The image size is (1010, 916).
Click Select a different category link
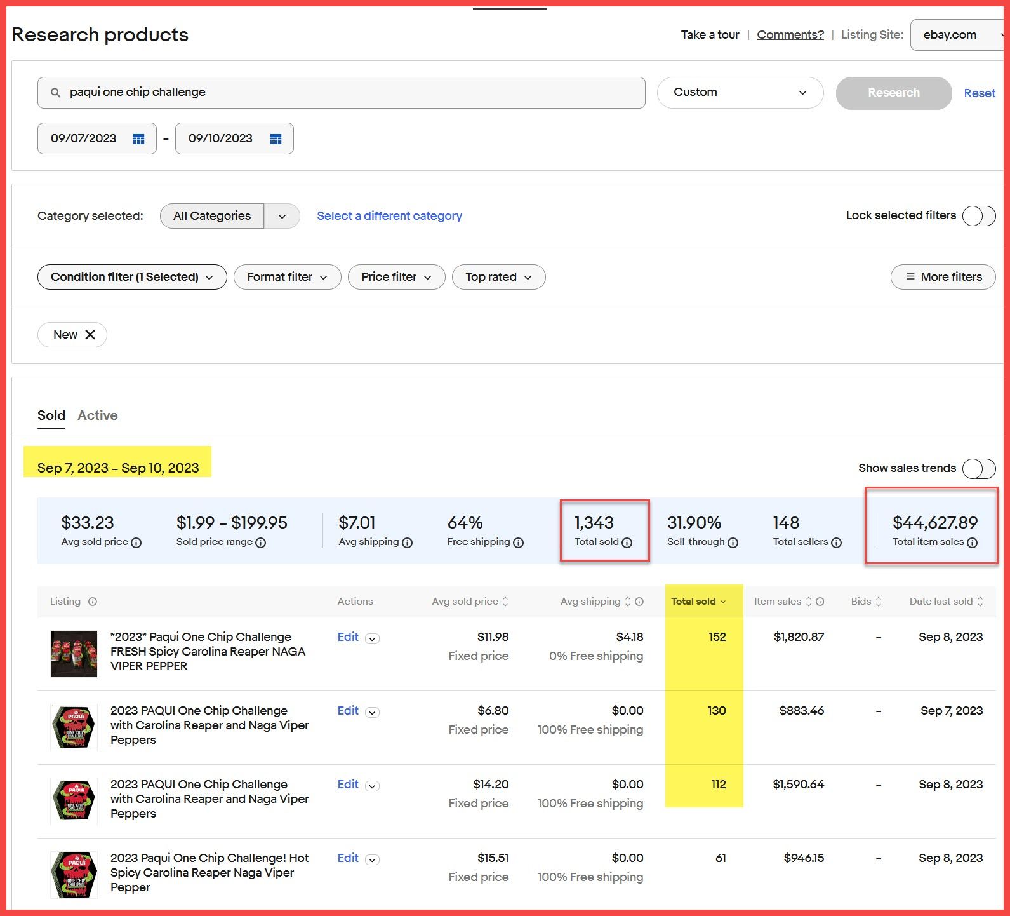[390, 216]
